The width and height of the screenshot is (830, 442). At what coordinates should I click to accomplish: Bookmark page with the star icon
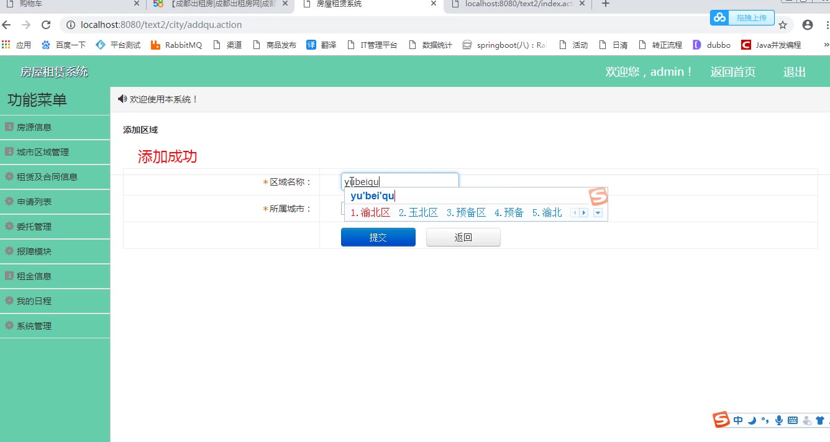[783, 25]
